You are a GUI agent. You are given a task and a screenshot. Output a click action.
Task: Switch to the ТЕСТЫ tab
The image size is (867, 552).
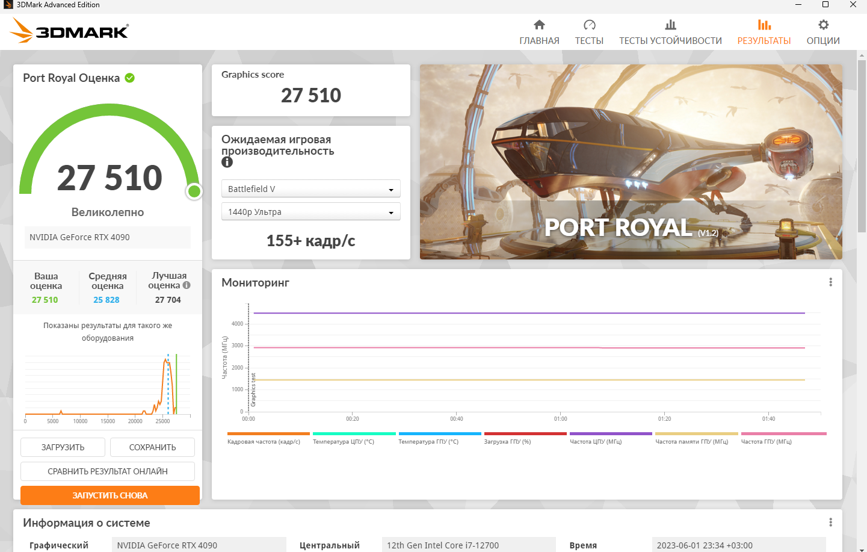click(x=589, y=40)
